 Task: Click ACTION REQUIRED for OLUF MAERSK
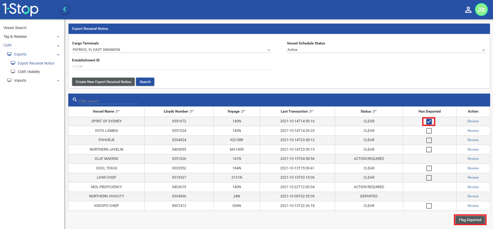pyautogui.click(x=369, y=159)
